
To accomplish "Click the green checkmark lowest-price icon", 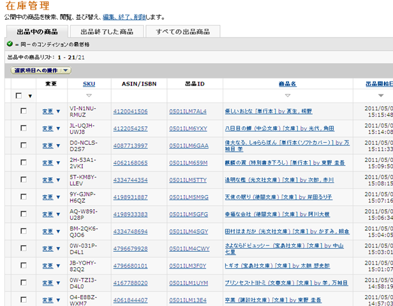I will coord(10,45).
